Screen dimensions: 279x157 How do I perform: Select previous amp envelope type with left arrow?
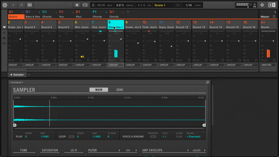click(188, 150)
